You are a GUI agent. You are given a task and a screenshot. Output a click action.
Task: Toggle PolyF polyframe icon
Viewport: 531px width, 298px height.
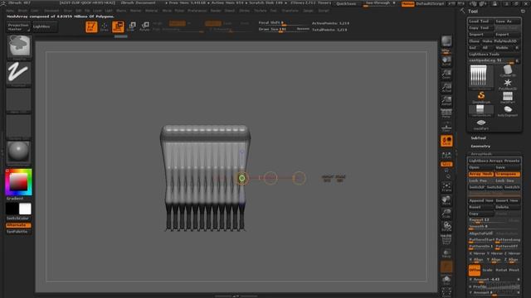pyautogui.click(x=446, y=240)
